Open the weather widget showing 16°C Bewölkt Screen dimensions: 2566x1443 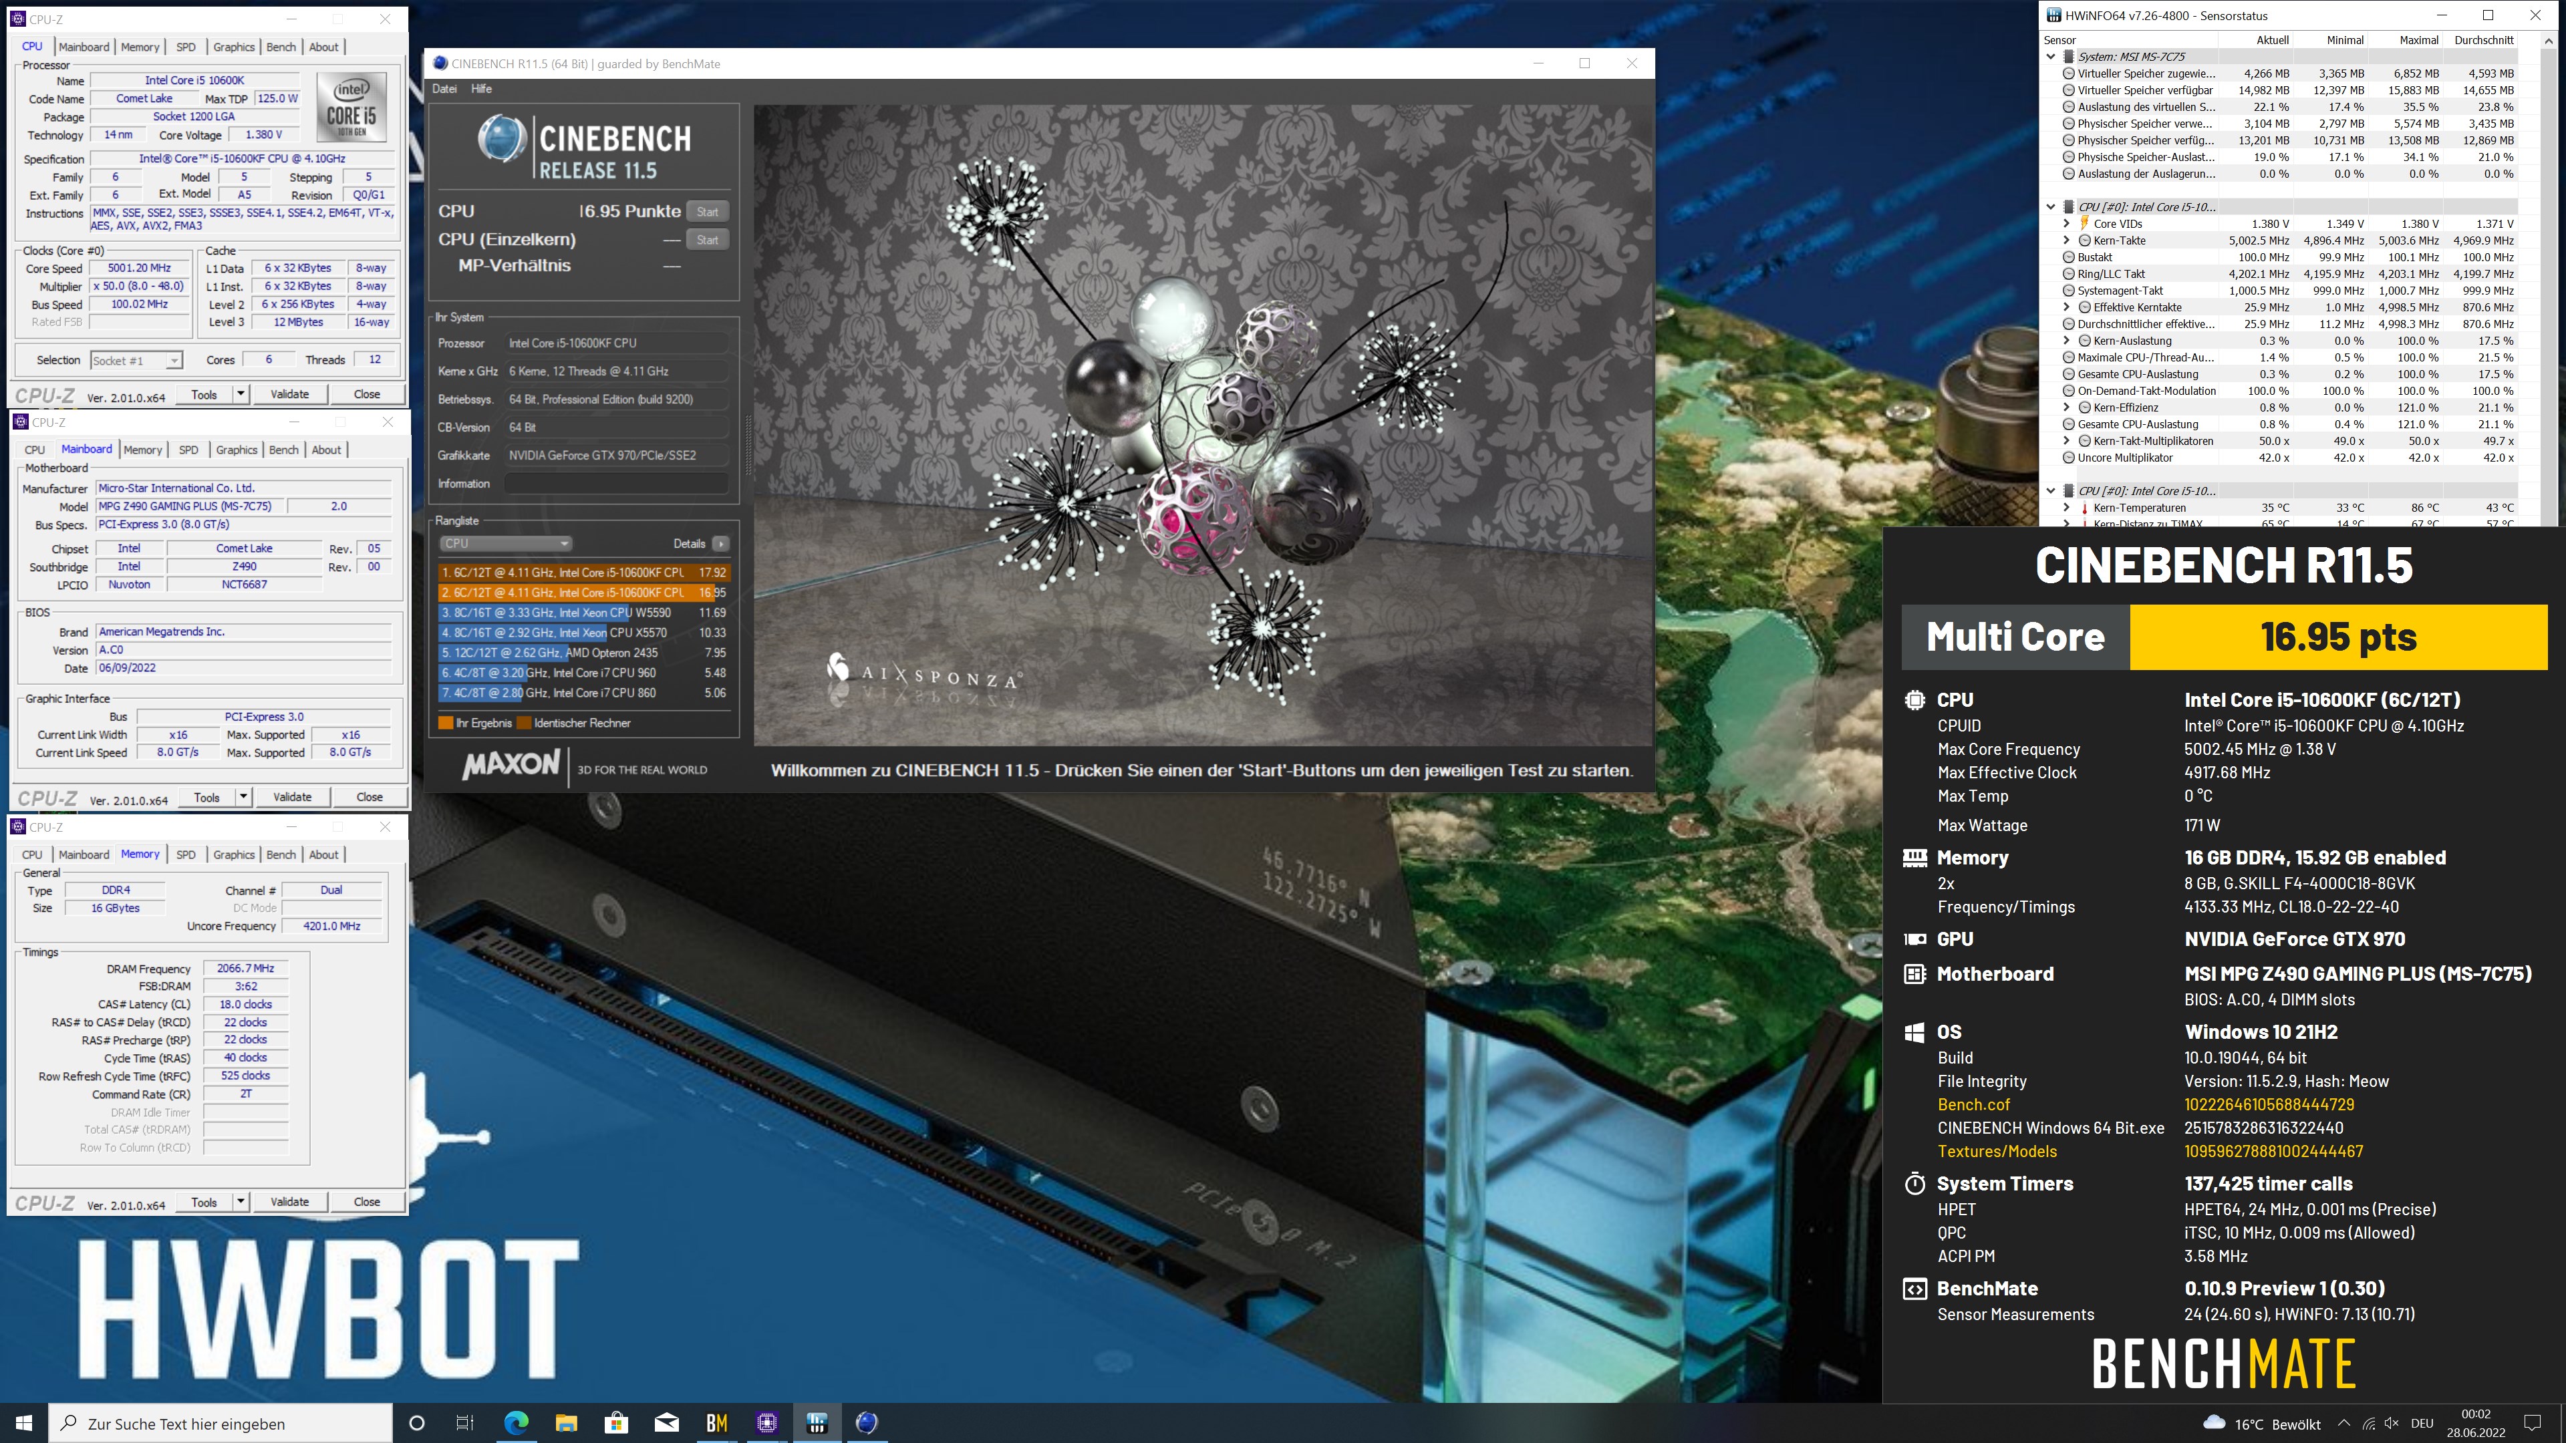click(x=2261, y=1423)
